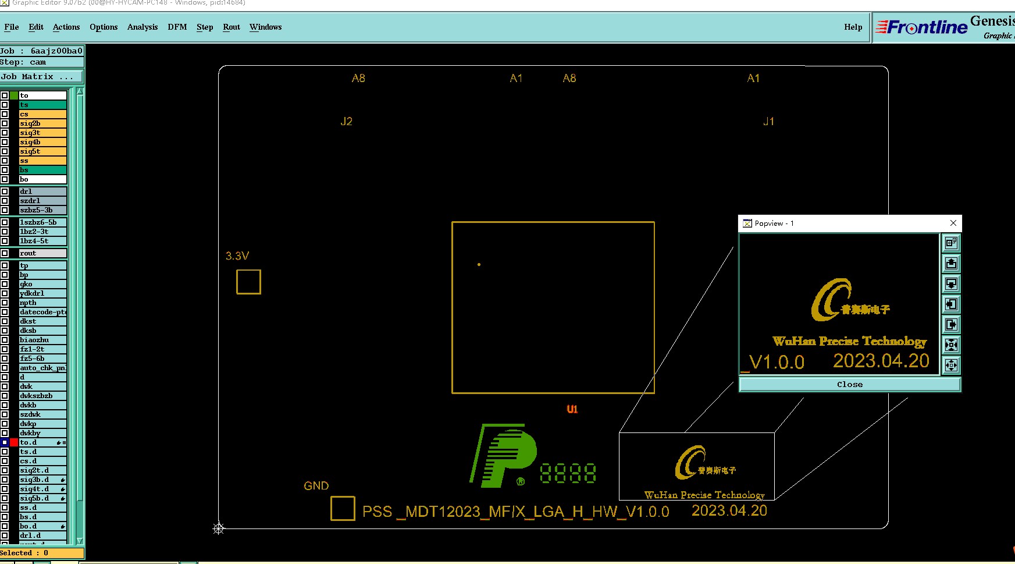Click the Popview zoom-in arrows icon

coord(951,345)
